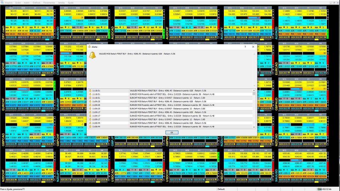Open the Ferramentas menu
340x191 pixels.
point(49,2)
